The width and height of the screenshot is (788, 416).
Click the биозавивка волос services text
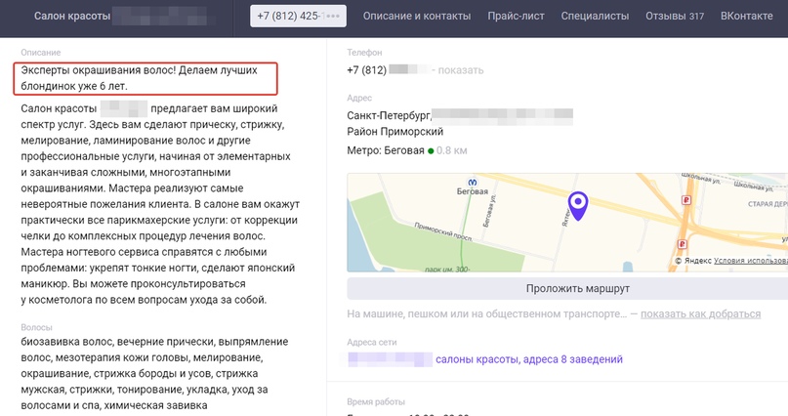154,373
